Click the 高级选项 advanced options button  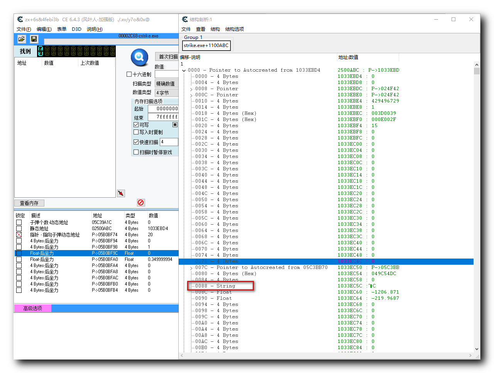pyautogui.click(x=33, y=308)
